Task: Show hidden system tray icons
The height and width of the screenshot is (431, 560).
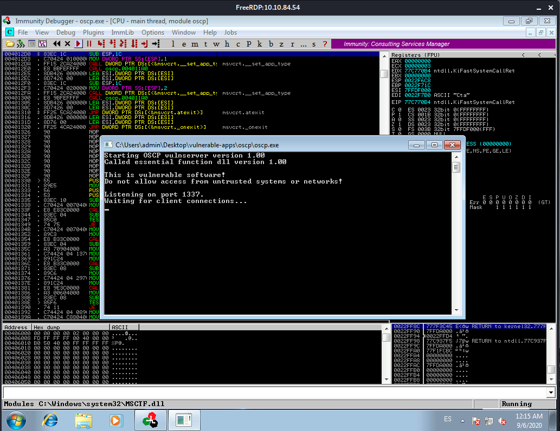Action: (x=462, y=421)
